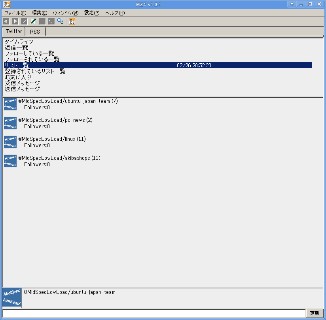The image size is (326, 320).
Task: Click Followers:0 under akibashops
Action: 37,165
